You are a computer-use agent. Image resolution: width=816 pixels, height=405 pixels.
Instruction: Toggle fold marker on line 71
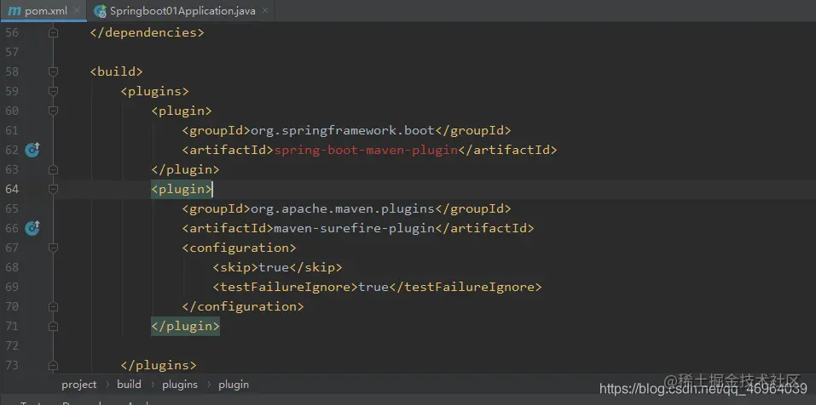pyautogui.click(x=53, y=326)
